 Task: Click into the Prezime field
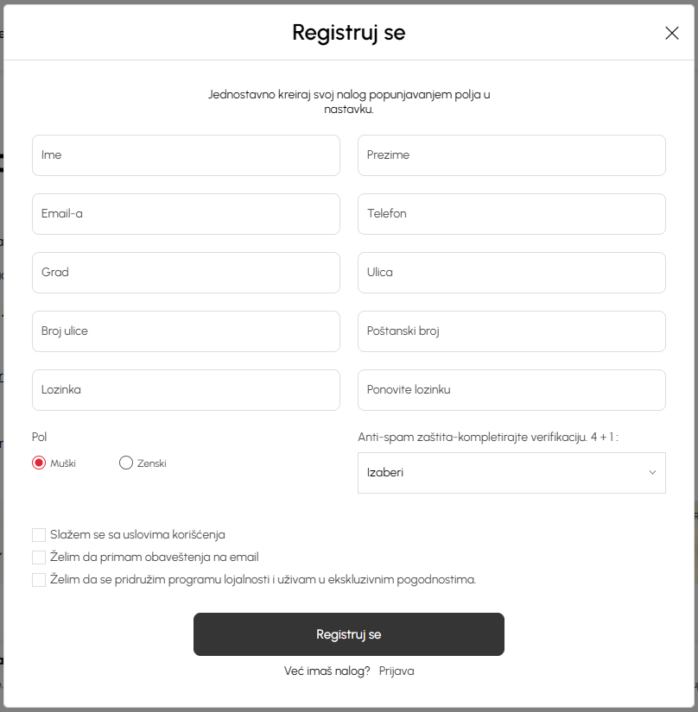pos(511,155)
